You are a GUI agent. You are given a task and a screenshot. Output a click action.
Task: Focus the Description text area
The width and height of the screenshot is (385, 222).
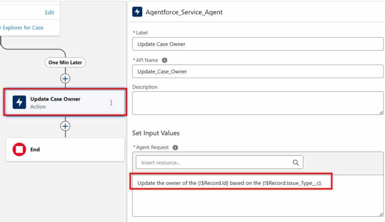point(258,103)
